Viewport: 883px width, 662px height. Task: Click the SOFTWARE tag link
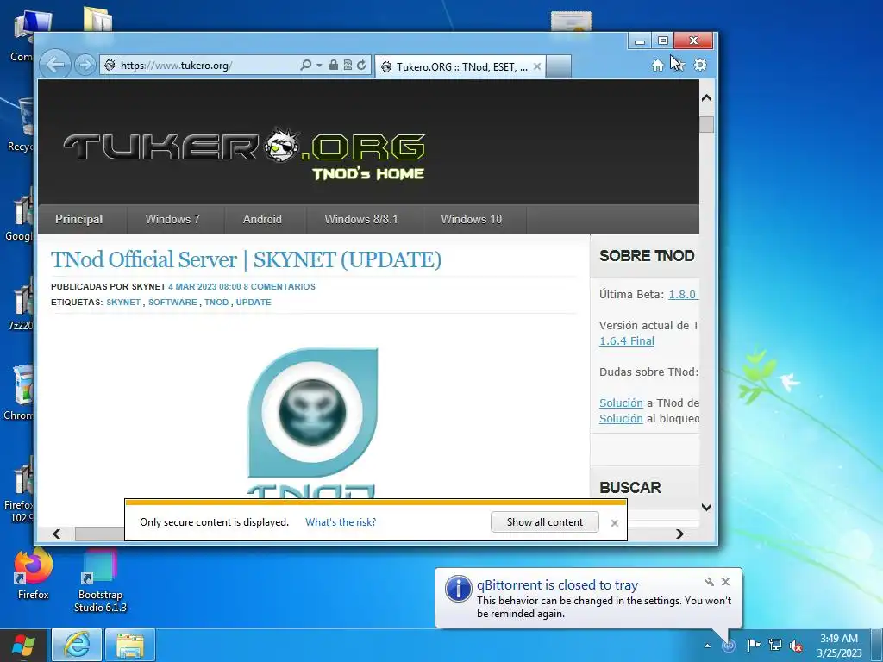(172, 303)
